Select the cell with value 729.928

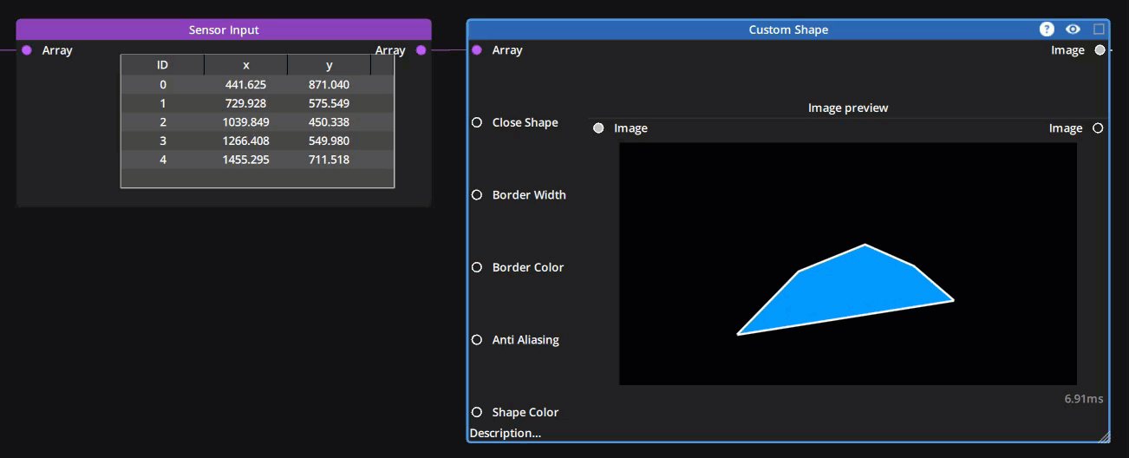(x=246, y=103)
